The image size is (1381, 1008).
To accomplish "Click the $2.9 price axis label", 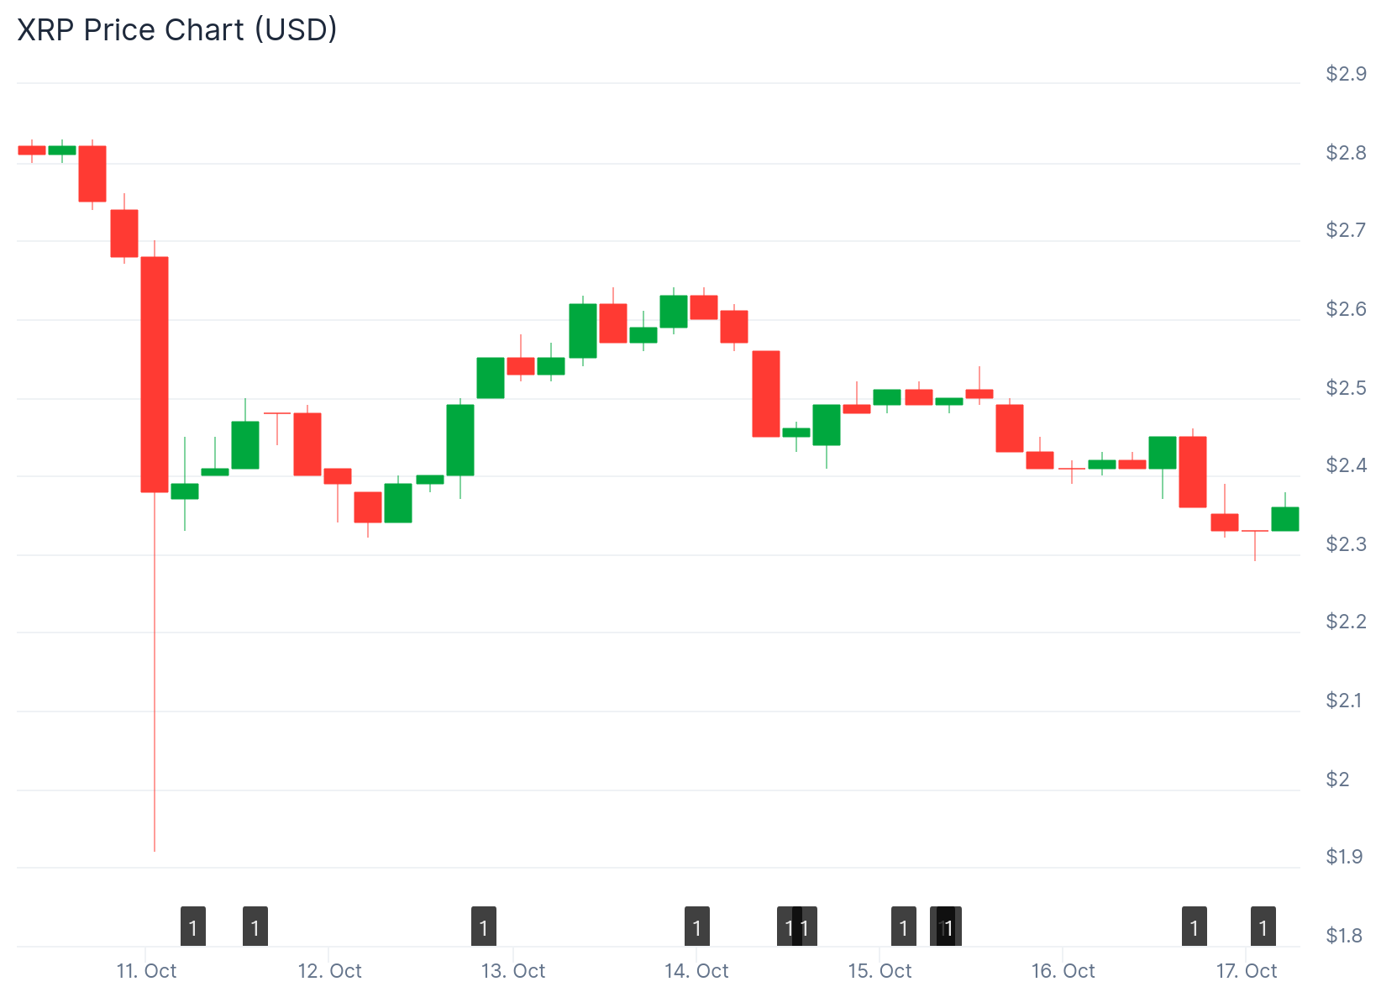I will (x=1346, y=74).
